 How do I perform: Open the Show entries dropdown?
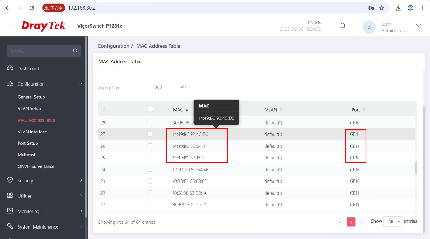point(393,222)
